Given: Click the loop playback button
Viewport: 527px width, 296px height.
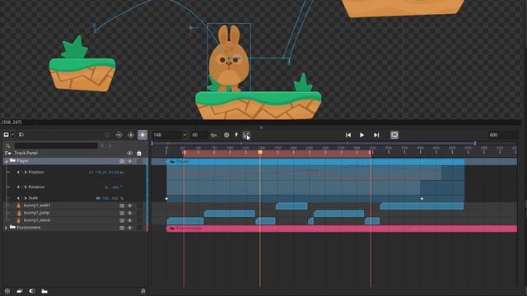Looking at the screenshot, I should point(394,135).
